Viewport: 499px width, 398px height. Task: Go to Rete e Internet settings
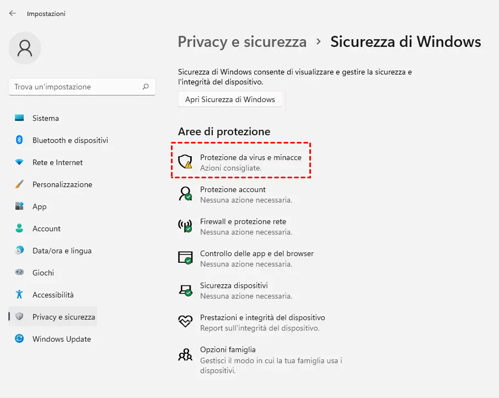57,162
